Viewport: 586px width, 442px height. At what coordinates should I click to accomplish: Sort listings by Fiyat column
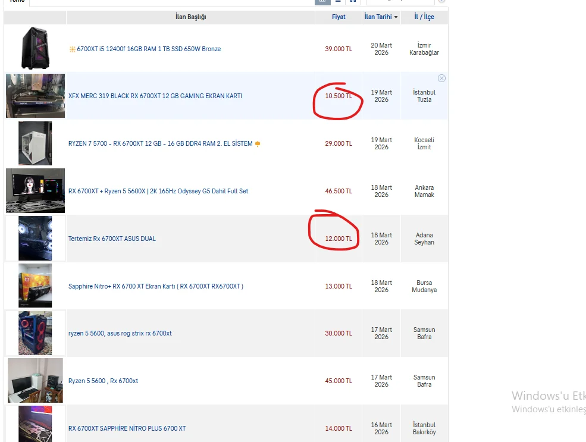pyautogui.click(x=339, y=17)
